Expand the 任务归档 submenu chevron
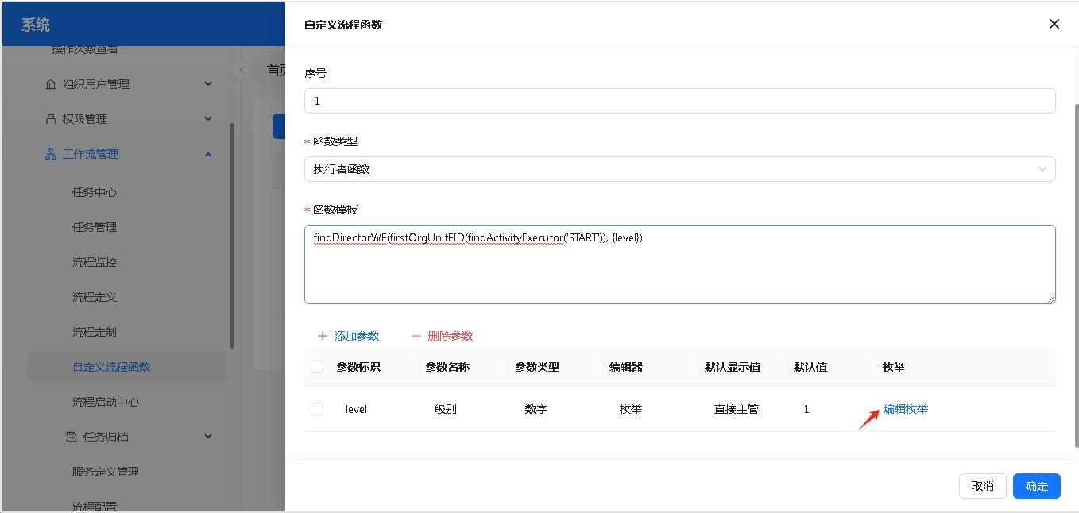Image resolution: width=1079 pixels, height=513 pixels. 208,437
